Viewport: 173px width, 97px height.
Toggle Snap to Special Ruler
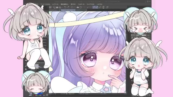pos(97,7)
